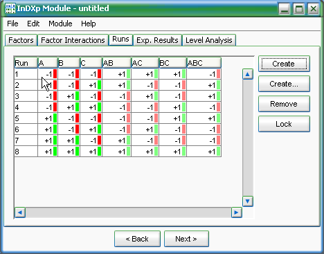Select run number 3 cell

click(x=26, y=96)
